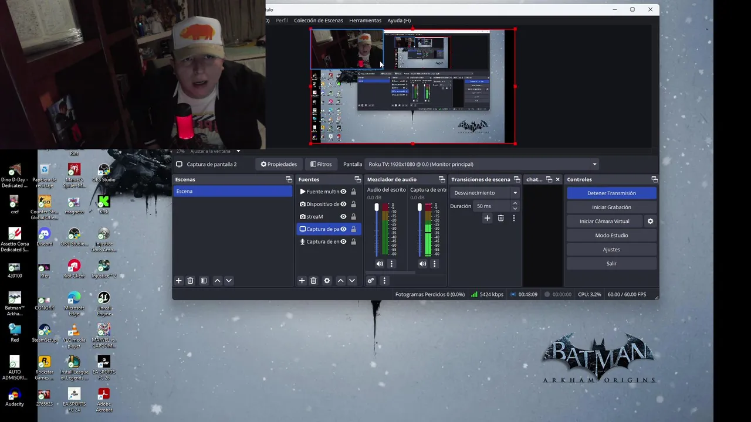Toggle lock on streaM source
This screenshot has width=751, height=422.
(353, 216)
